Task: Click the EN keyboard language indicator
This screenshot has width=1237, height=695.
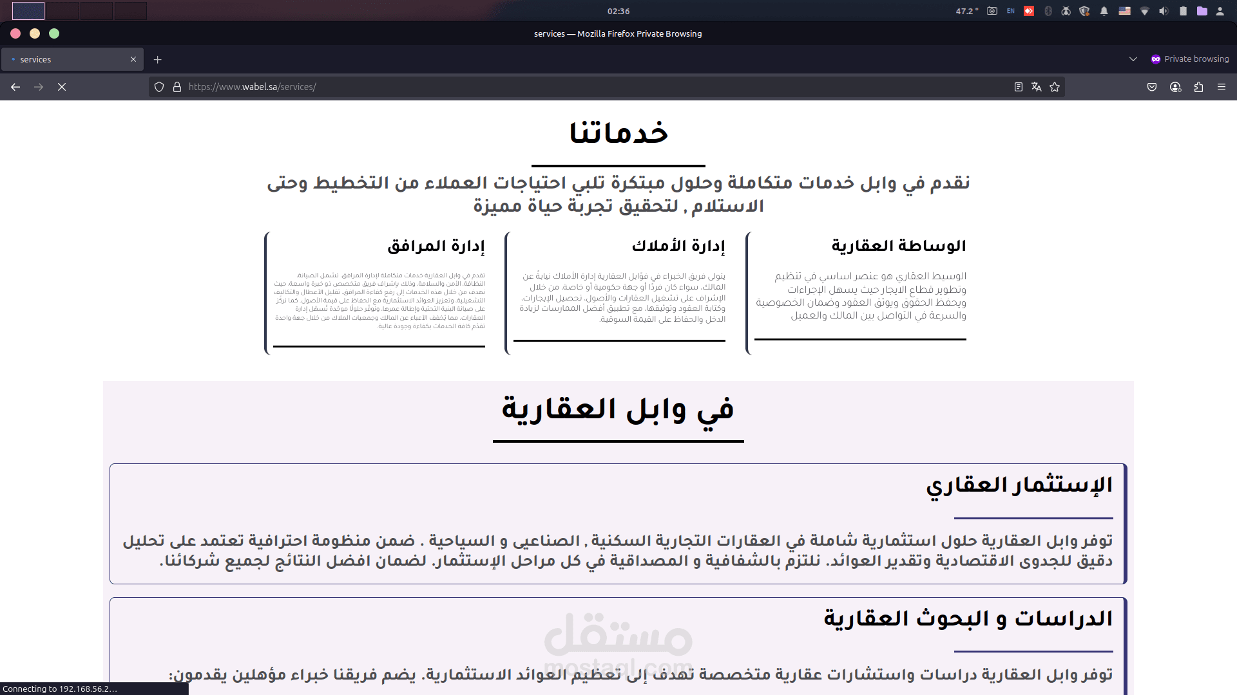Action: pyautogui.click(x=1010, y=11)
